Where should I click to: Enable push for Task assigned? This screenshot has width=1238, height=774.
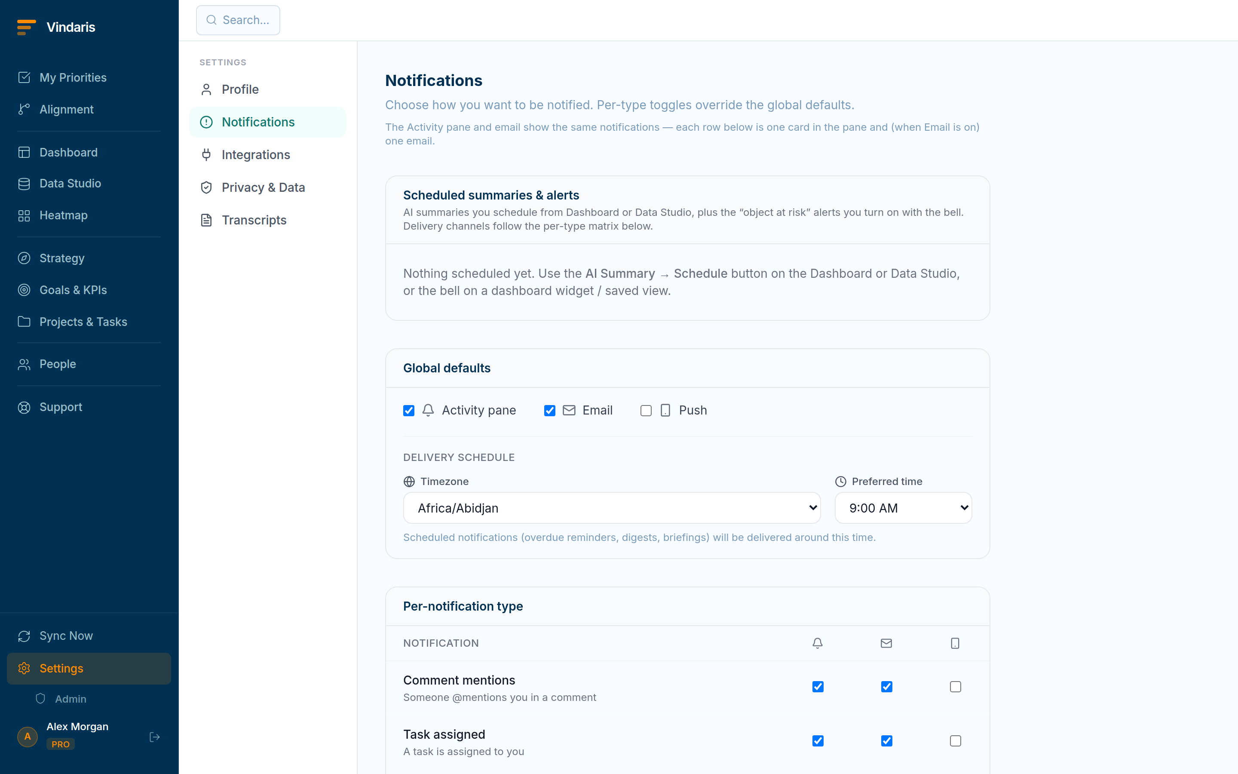955,741
